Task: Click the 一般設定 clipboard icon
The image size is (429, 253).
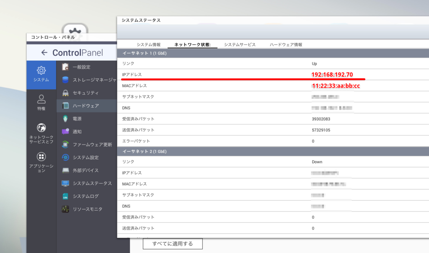Action: point(65,67)
